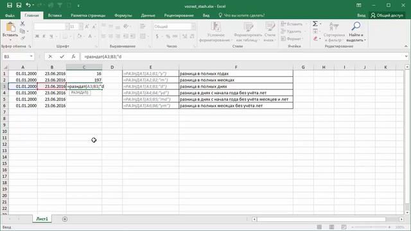This screenshot has height=231, width=411.
Task: Switch to Normal view in status bar
Action: pos(319,227)
